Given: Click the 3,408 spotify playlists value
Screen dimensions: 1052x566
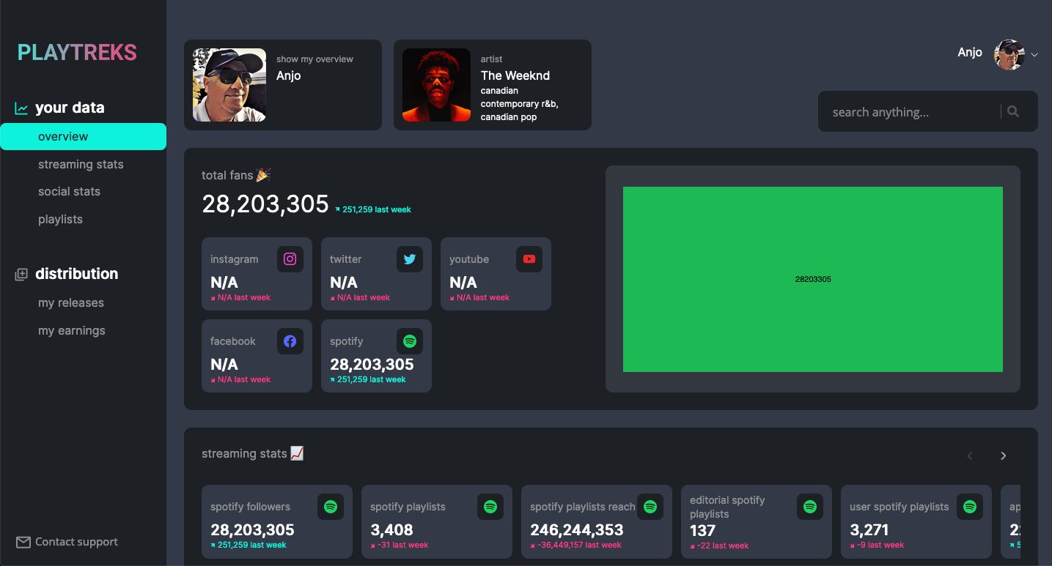Looking at the screenshot, I should (391, 529).
